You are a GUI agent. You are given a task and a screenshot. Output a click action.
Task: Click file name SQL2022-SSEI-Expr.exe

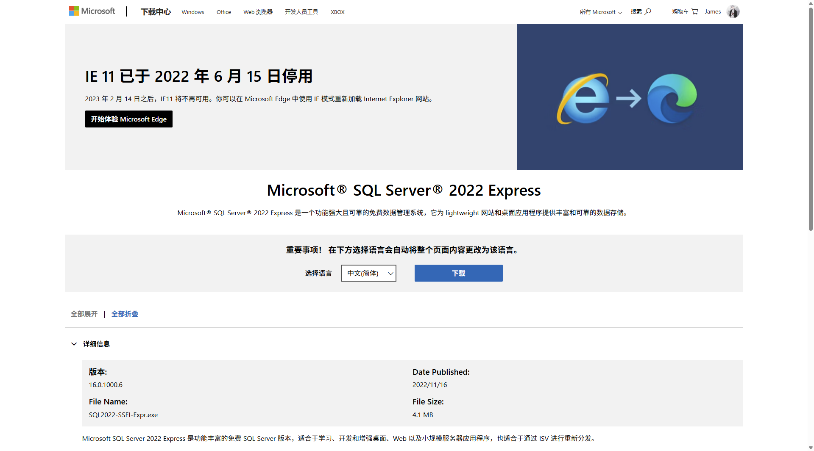pos(123,415)
